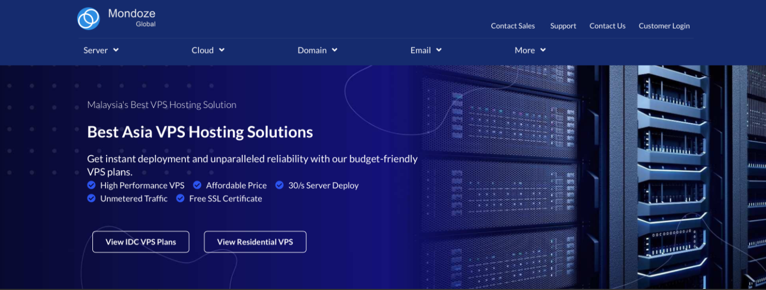The image size is (766, 290).
Task: Click the View Residential VPS button
Action: (x=255, y=242)
